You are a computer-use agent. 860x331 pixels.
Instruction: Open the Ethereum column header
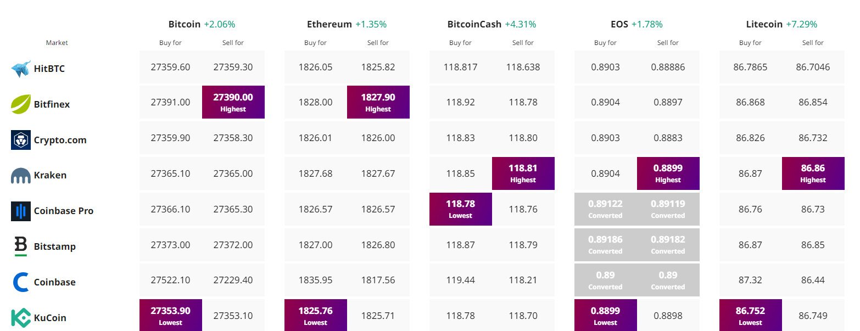pos(330,24)
